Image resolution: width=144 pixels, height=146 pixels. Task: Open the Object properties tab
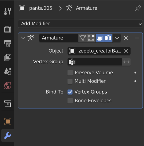point(8,121)
